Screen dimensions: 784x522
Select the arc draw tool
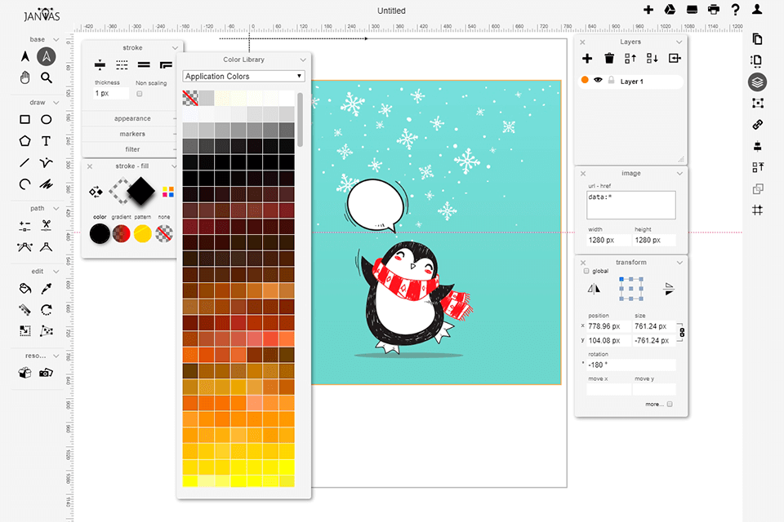[24, 184]
